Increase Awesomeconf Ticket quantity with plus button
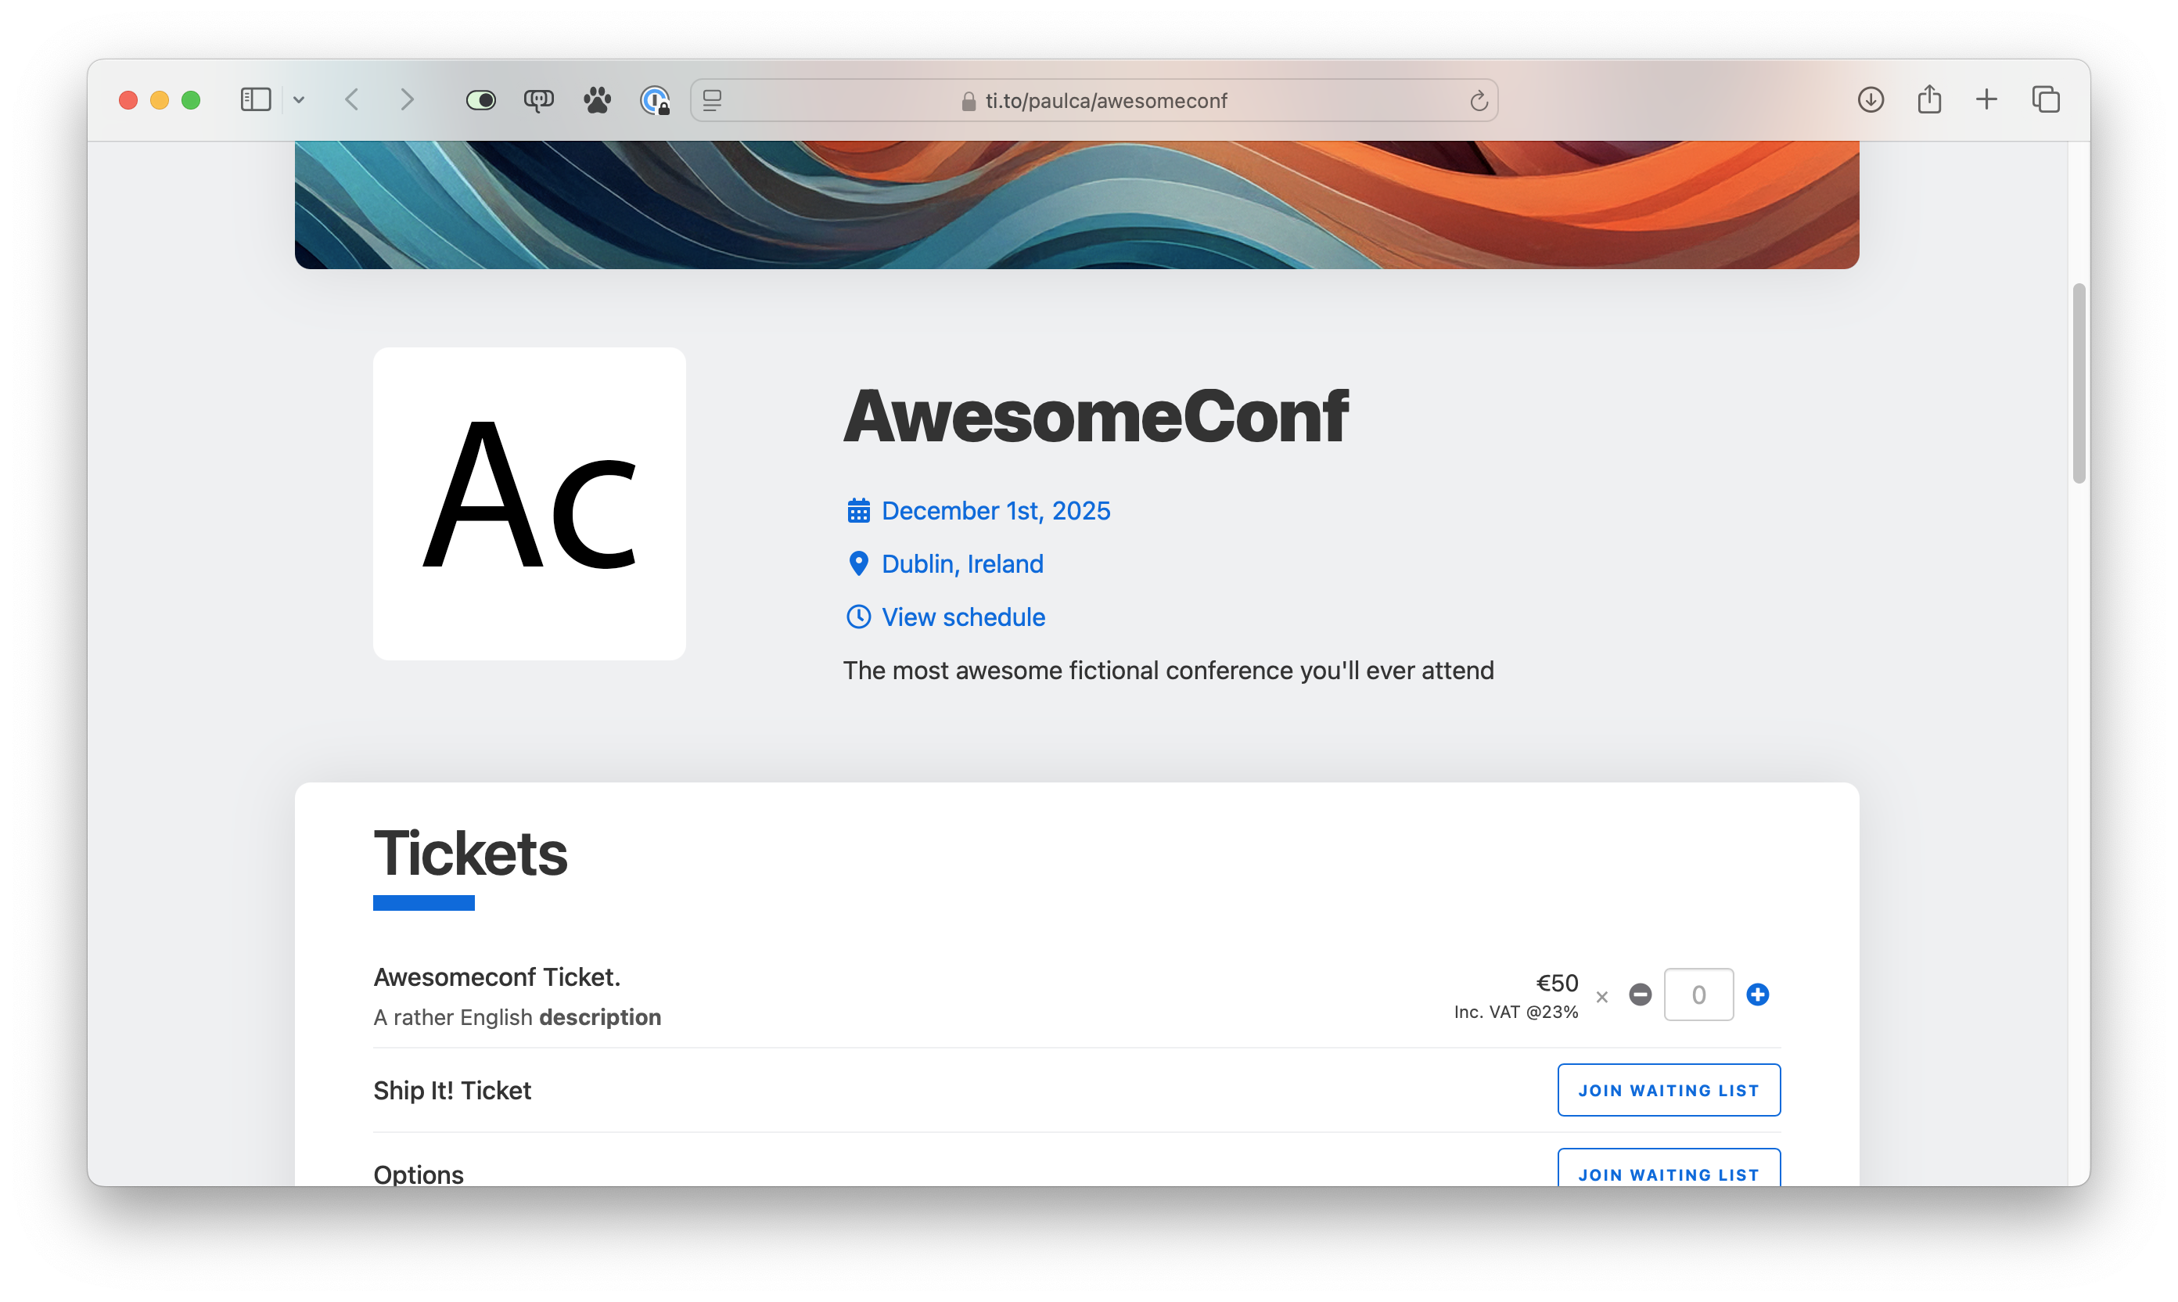Image resolution: width=2178 pixels, height=1302 pixels. tap(1758, 994)
